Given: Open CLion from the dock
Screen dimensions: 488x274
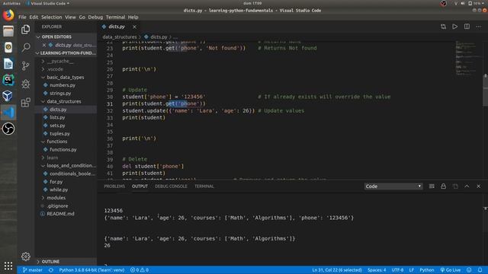Looking at the screenshot, I should click(x=8, y=80).
